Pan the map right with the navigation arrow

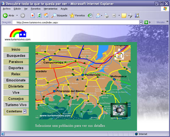point(124,110)
